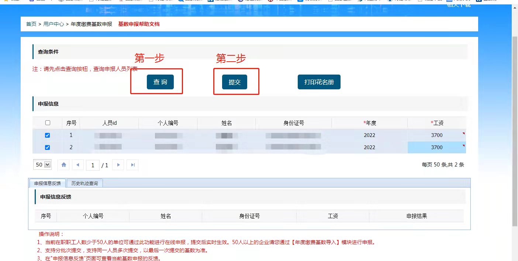Open the 基数申报帮助文档 link
This screenshot has width=518, height=261.
pyautogui.click(x=139, y=24)
